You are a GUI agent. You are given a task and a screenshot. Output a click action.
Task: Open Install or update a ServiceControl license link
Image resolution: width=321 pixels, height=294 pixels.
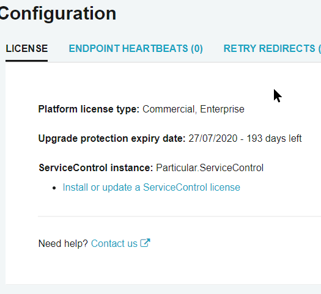[x=151, y=188]
